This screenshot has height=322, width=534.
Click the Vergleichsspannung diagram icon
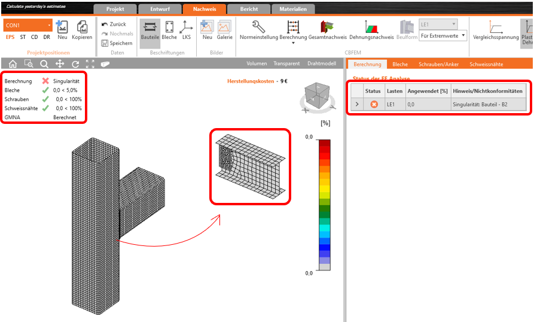point(495,27)
